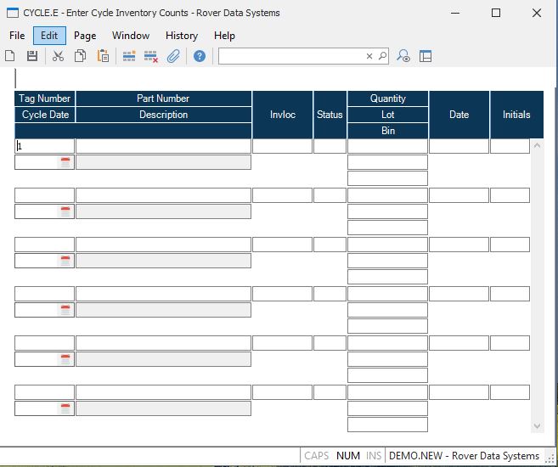The image size is (558, 467).
Task: Click the first row Part Number field
Action: pos(163,146)
